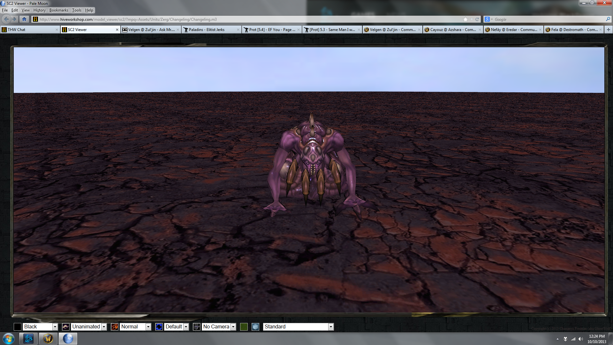Switch to Fela @ Destromath tab

(574, 29)
